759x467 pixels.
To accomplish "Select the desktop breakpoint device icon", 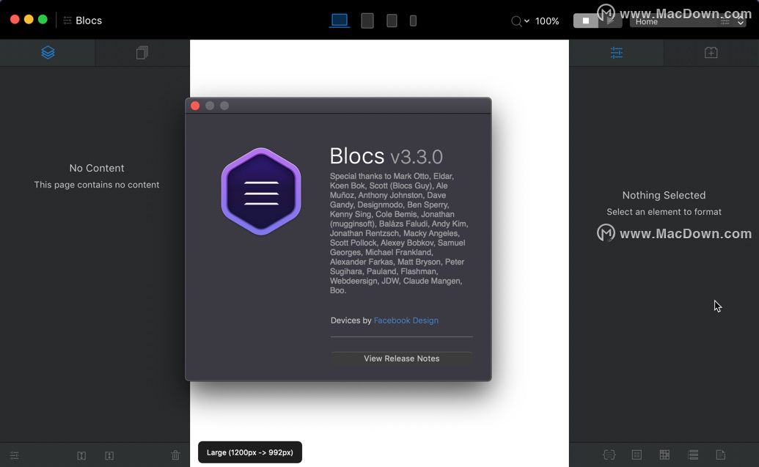I will click(340, 21).
